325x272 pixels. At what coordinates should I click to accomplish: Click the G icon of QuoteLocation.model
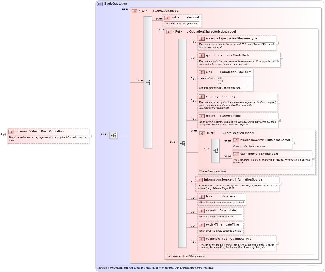point(202,133)
